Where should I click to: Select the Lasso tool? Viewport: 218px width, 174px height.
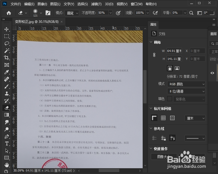coord(6,43)
